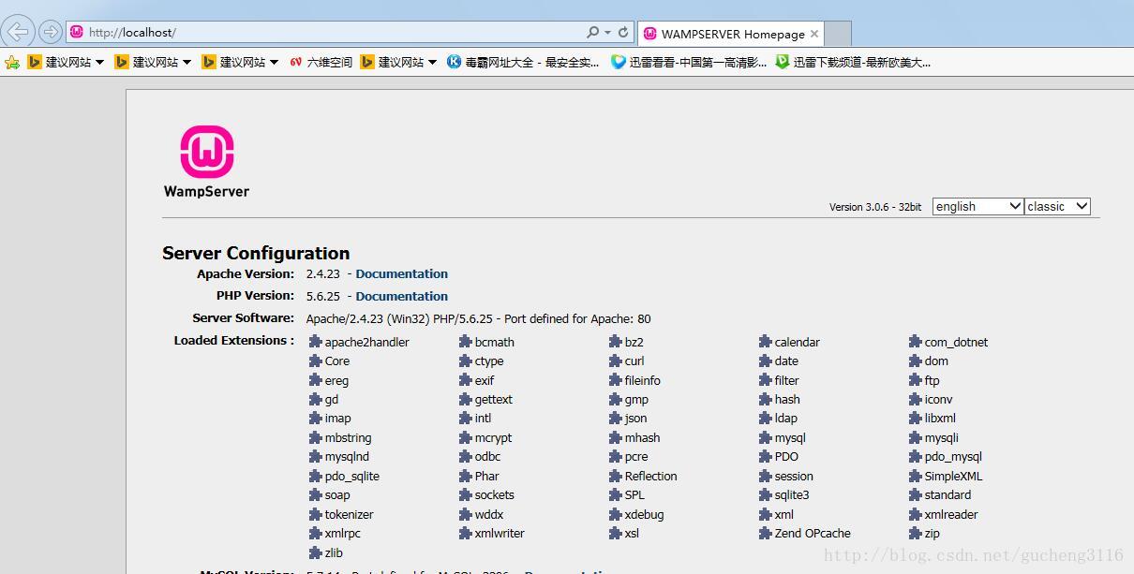Click the puzzle icon beside curl
Screen dimensions: 1134x574
click(616, 361)
